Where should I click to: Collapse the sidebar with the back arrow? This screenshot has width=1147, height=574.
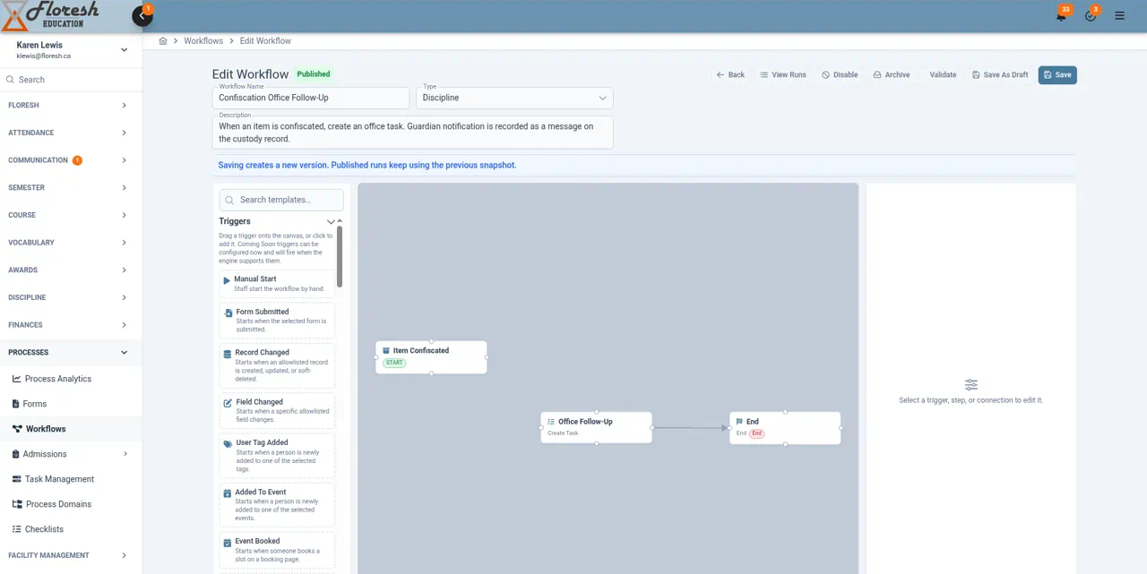click(142, 16)
